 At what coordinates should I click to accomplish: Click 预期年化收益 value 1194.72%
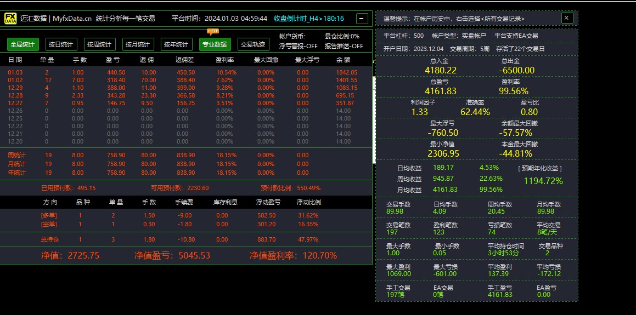tap(543, 181)
